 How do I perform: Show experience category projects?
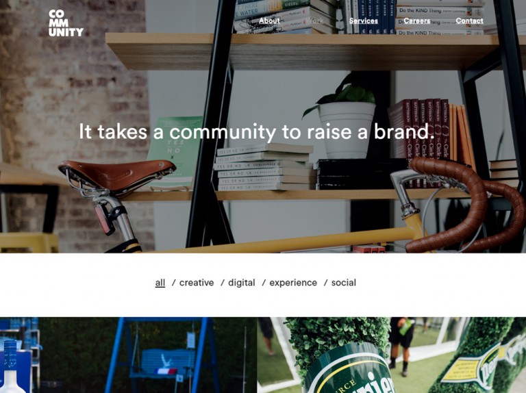293,283
